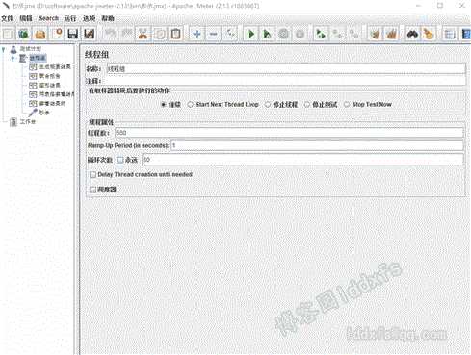Image resolution: width=471 pixels, height=355 pixels.
Task: Click the Clear All double broom icon
Action: coord(391,34)
